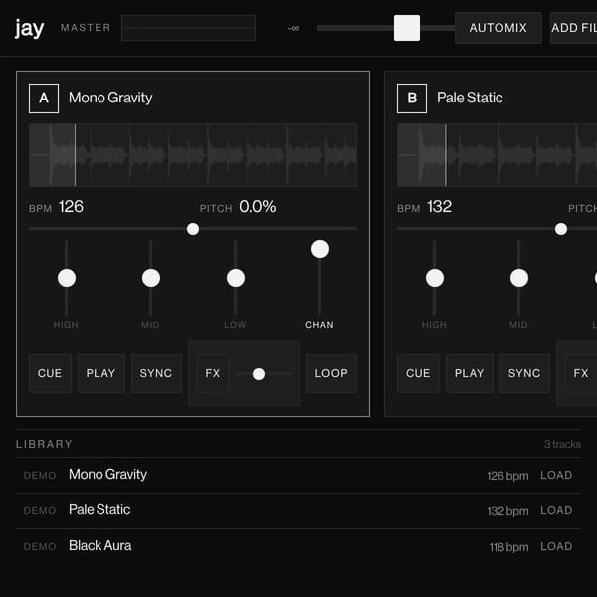Adjust Deck A HIGH EQ fader
This screenshot has width=597, height=597.
tap(67, 278)
